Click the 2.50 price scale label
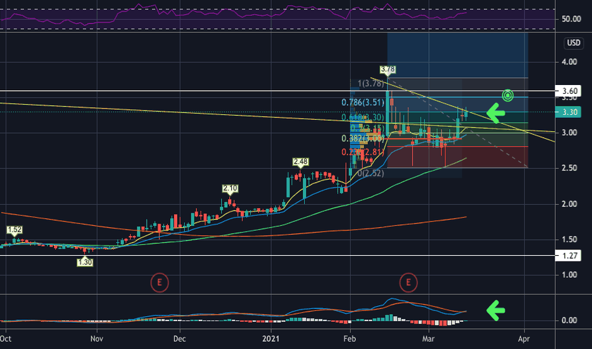Screen dimensions: 592x349 tap(569, 168)
